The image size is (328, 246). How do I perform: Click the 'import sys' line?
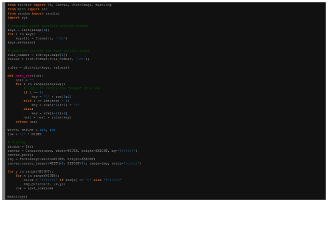pos(18,18)
